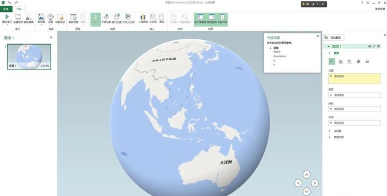Toggle the Field List view button
387x196 pixels.
coord(222,19)
